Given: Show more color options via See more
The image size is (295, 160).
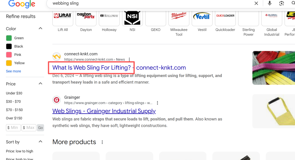Looking at the screenshot, I should (x=13, y=71).
